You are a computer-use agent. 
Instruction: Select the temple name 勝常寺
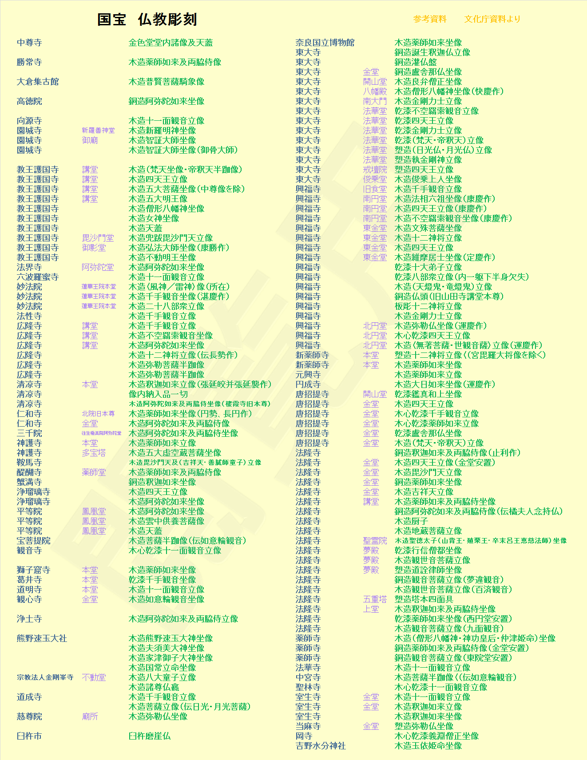[x=29, y=62]
